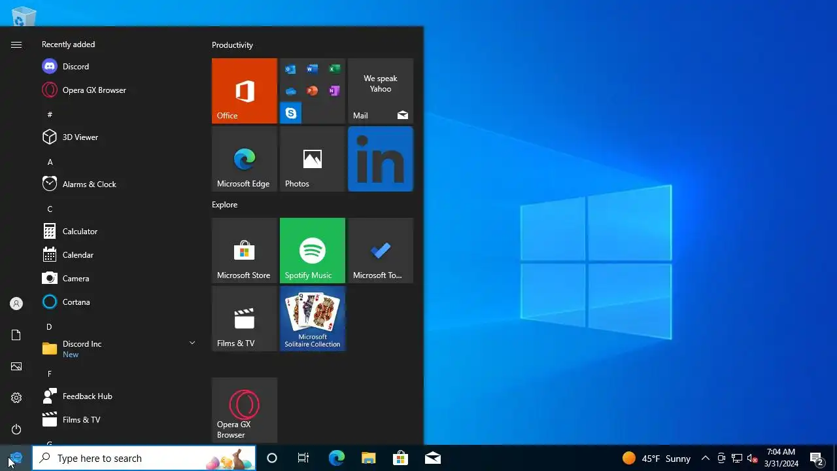Viewport: 837px width, 471px height.
Task: Show hidden tray icons chevron
Action: click(x=706, y=458)
